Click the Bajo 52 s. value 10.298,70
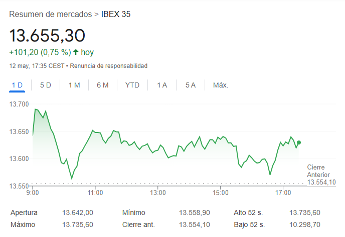Viewport: 345px width, 237px height. tap(305, 224)
